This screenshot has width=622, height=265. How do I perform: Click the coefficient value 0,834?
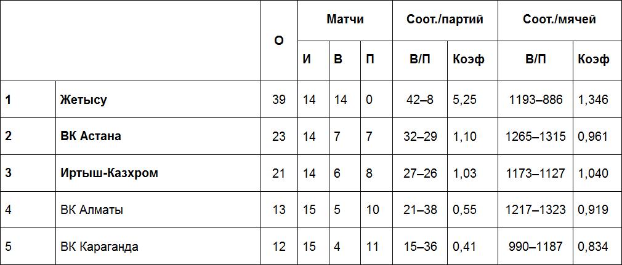click(x=594, y=247)
